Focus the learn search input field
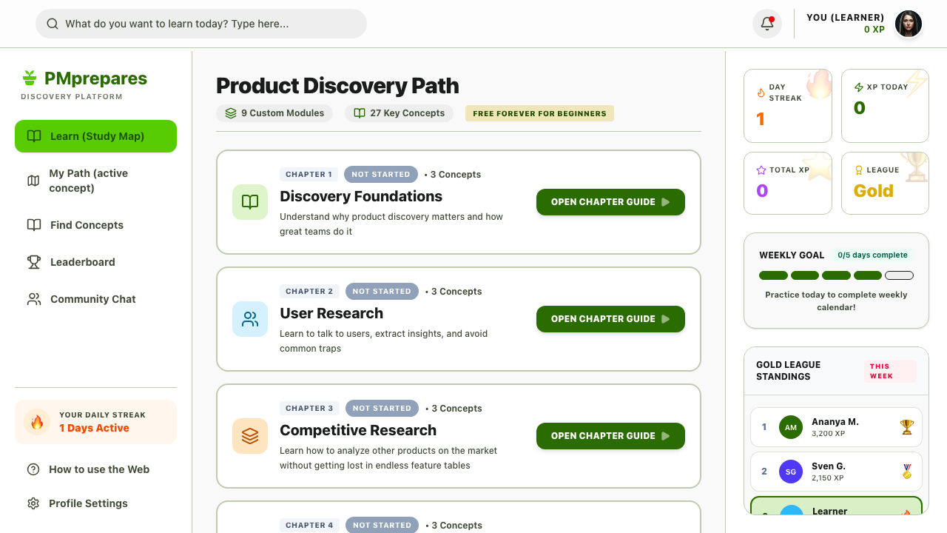This screenshot has height=533, width=947. coord(201,24)
